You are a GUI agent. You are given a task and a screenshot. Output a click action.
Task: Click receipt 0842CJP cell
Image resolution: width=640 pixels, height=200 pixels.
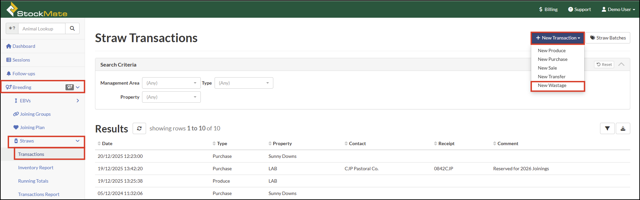(444, 169)
